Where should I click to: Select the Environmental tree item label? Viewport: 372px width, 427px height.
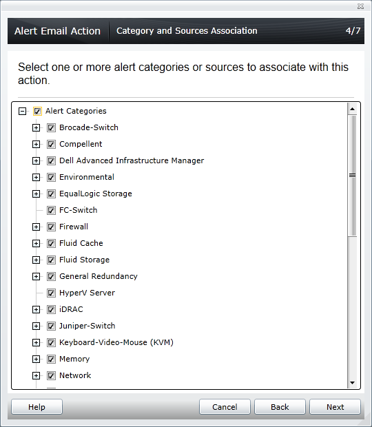click(87, 177)
